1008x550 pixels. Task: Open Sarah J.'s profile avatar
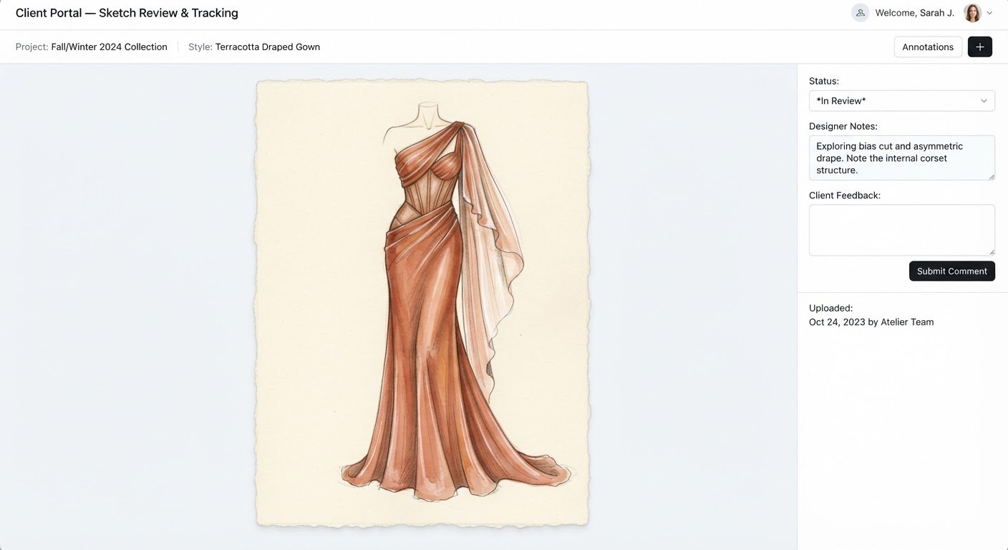point(972,13)
